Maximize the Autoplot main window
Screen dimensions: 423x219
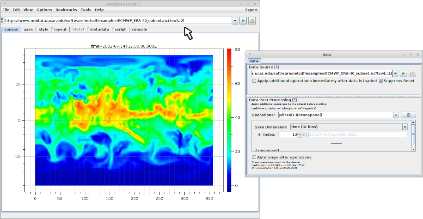(x=248, y=4)
